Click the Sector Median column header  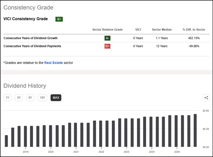[x=162, y=29]
